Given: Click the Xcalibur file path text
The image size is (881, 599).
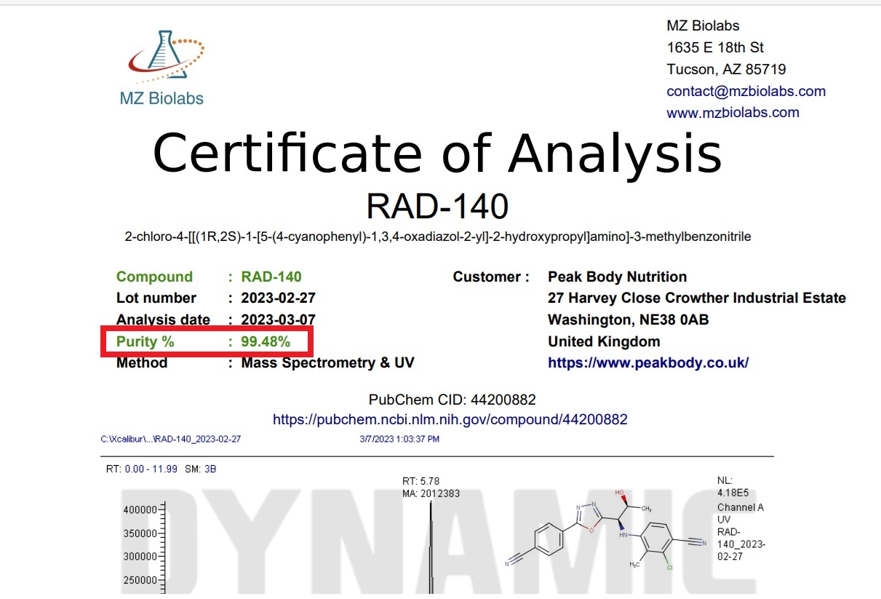Looking at the screenshot, I should pyautogui.click(x=171, y=439).
